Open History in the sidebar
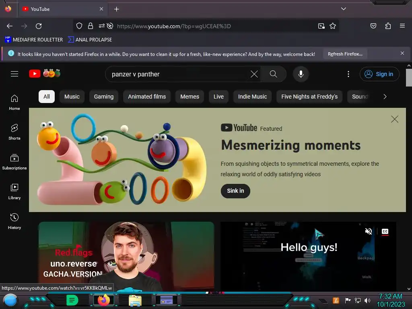Viewport: 412px width, 309px height. pyautogui.click(x=14, y=222)
